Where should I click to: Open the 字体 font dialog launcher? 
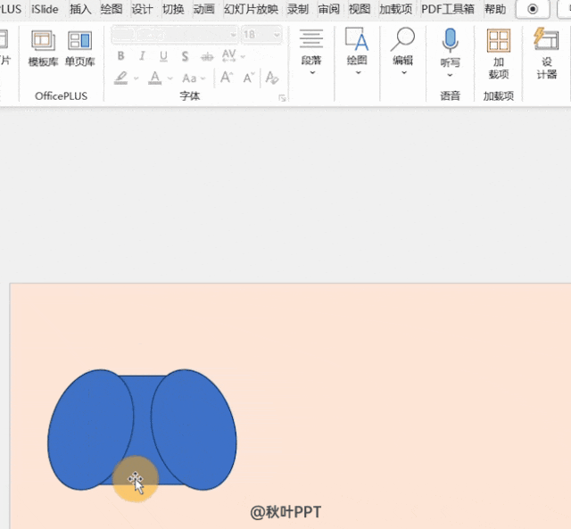point(283,97)
